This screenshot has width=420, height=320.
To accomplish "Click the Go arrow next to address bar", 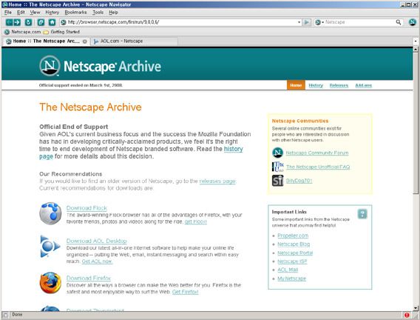I will [x=306, y=22].
